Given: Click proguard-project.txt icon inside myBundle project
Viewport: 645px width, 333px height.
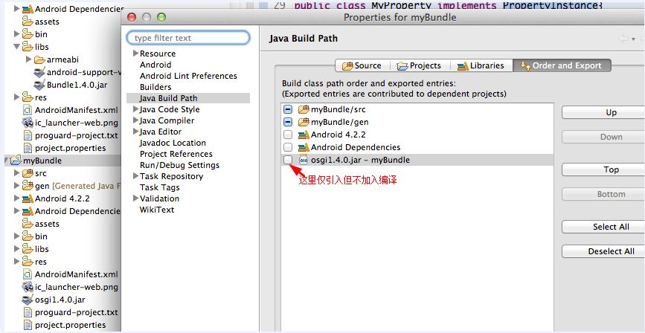Looking at the screenshot, I should pos(28,312).
